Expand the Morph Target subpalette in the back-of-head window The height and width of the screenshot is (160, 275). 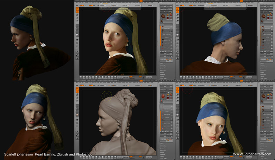click(x=264, y=78)
